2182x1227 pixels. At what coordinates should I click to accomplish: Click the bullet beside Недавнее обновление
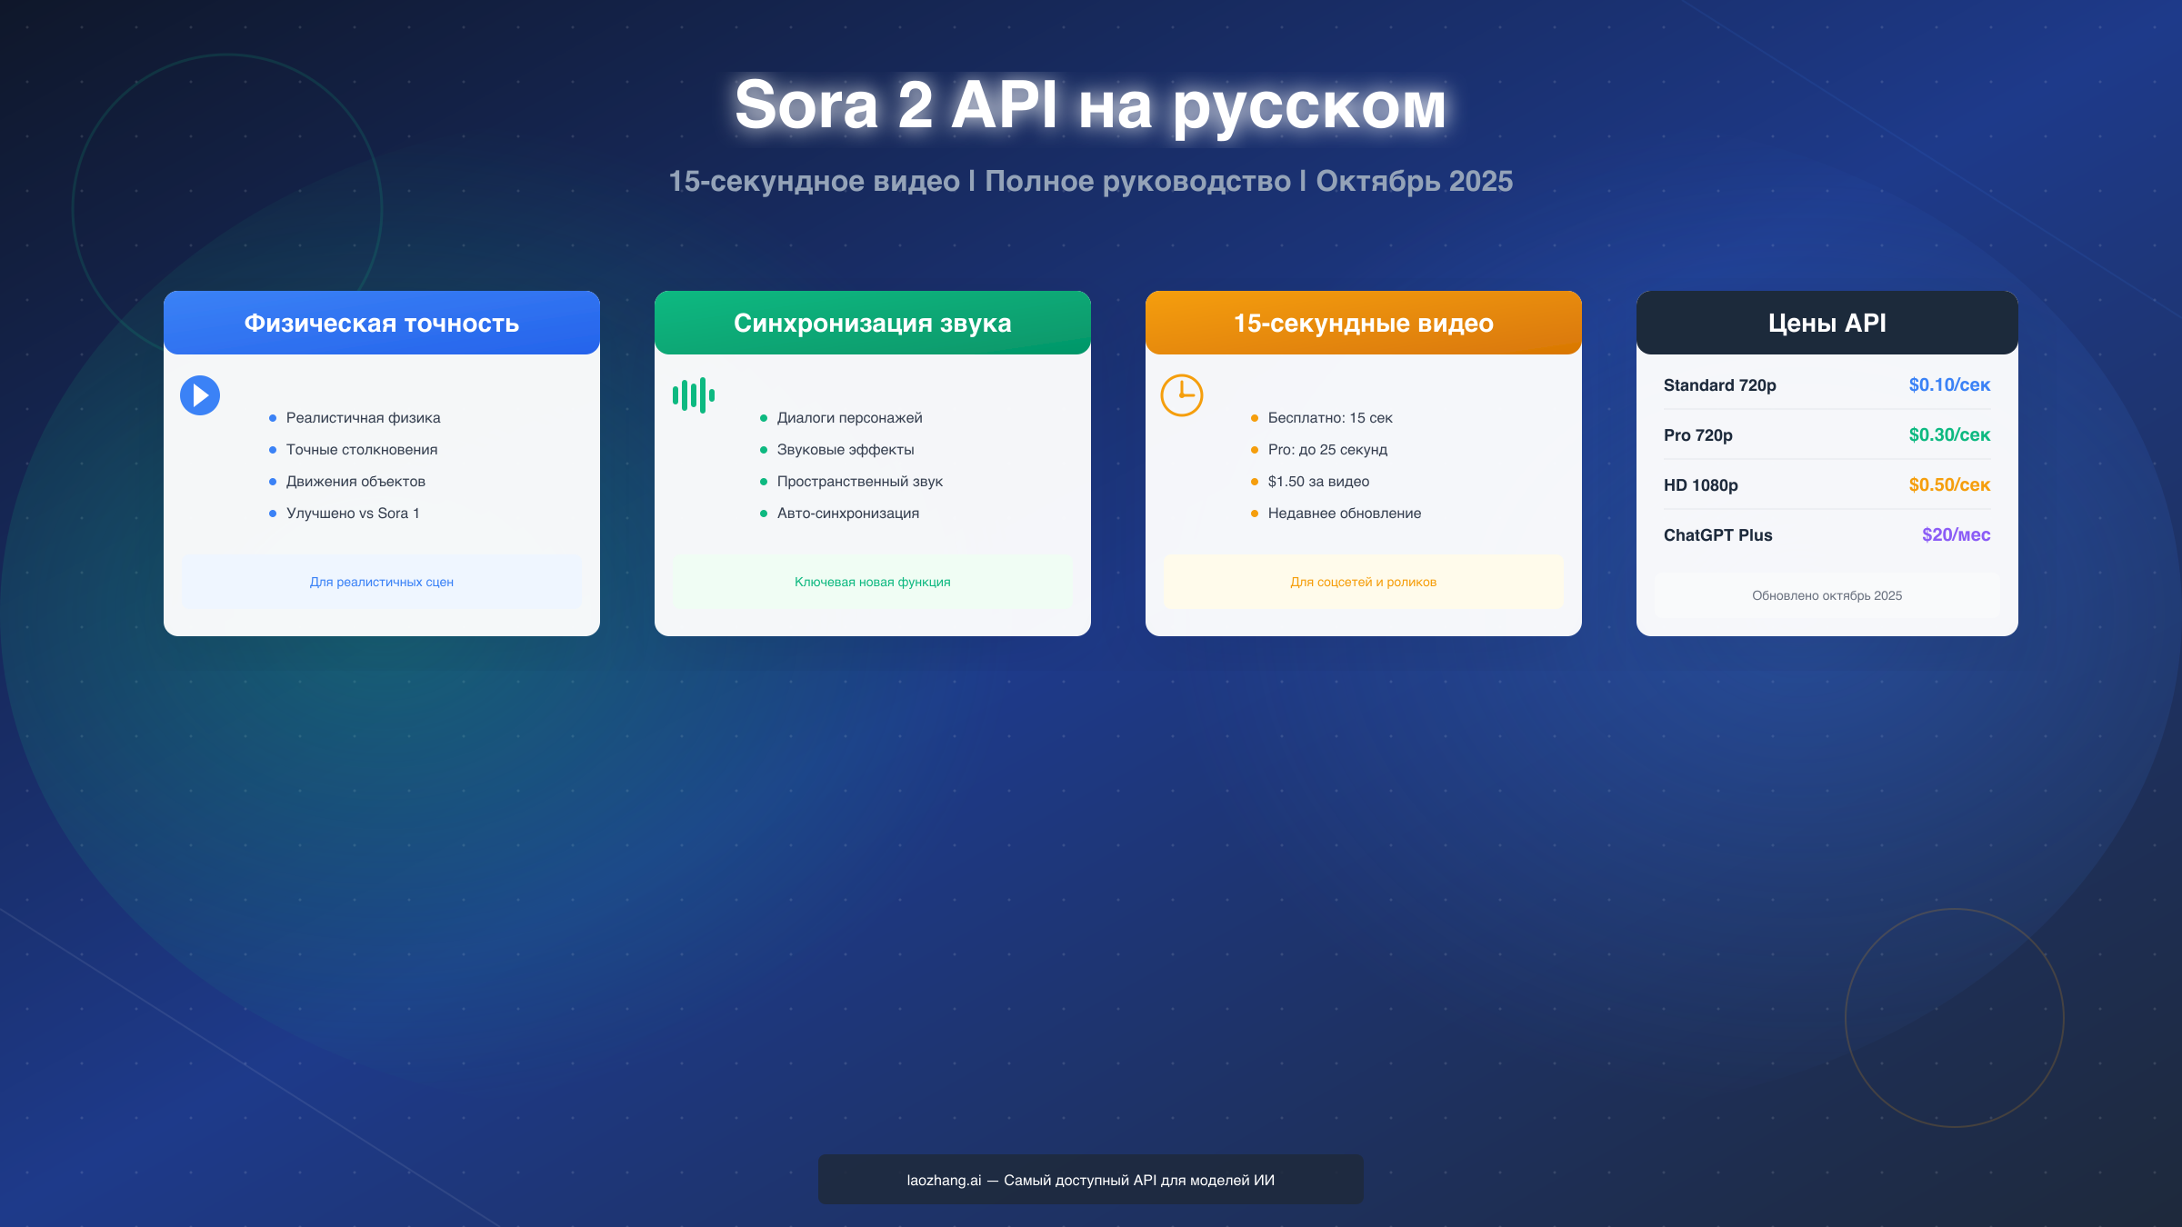click(1256, 513)
